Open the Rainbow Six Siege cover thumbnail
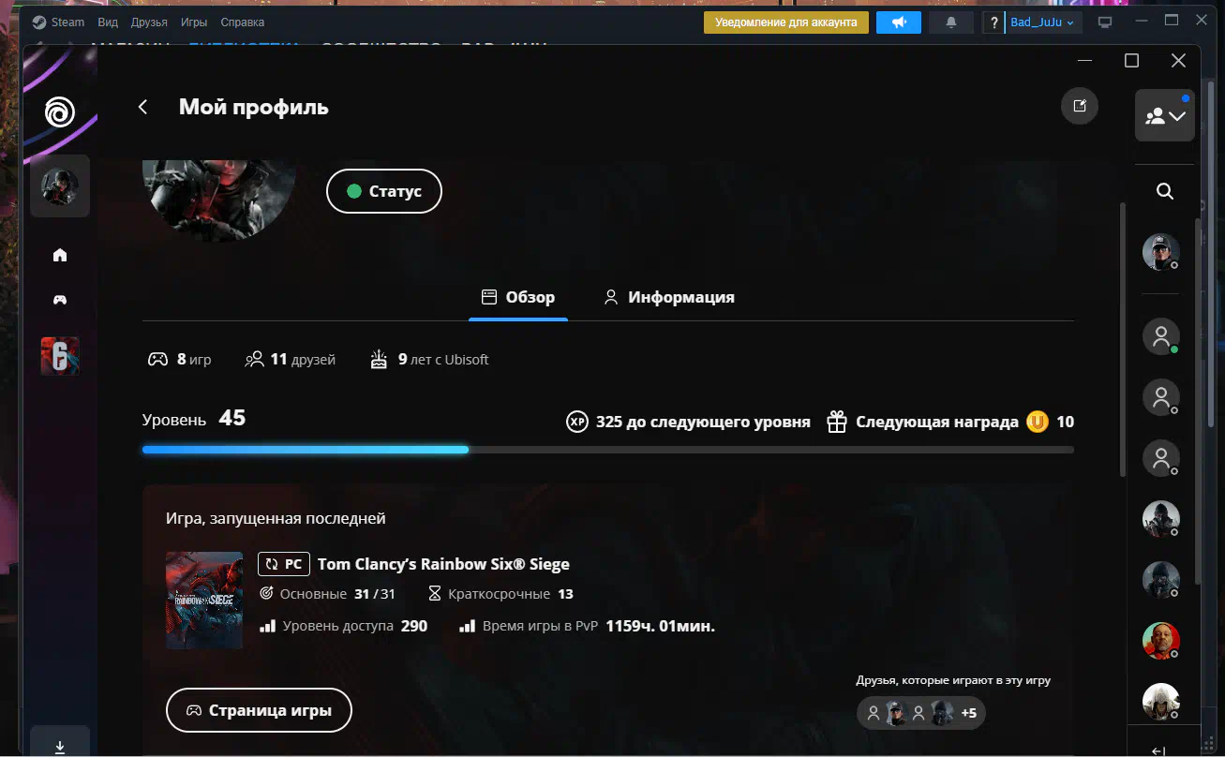This screenshot has width=1225, height=757. tap(204, 600)
